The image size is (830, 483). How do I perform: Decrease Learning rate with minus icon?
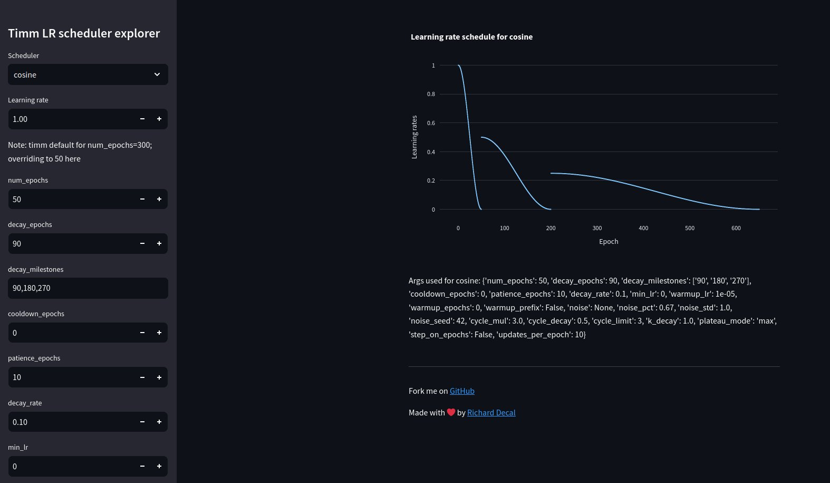point(142,119)
